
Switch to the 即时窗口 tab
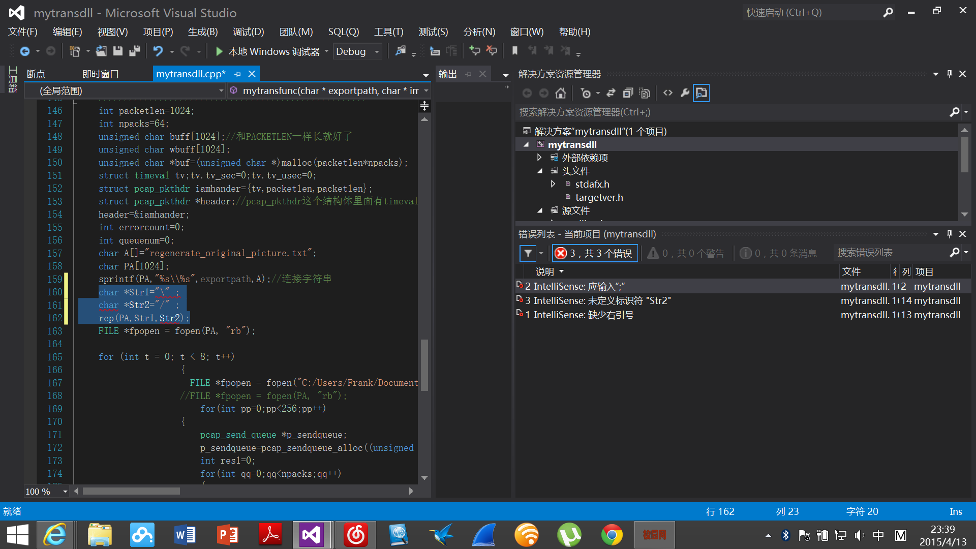pyautogui.click(x=101, y=74)
